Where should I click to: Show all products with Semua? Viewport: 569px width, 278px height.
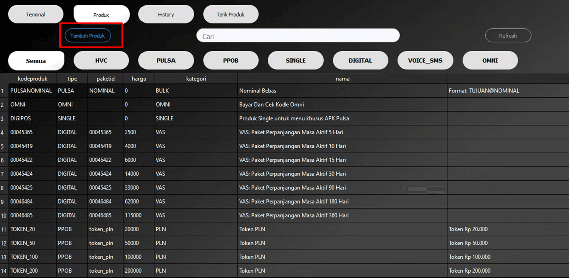click(x=36, y=61)
